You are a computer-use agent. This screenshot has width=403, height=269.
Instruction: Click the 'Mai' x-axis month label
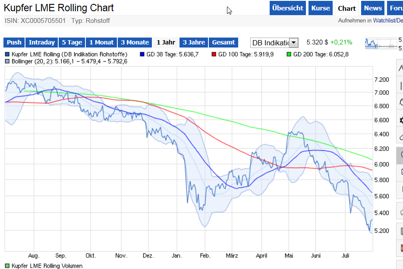click(289, 256)
